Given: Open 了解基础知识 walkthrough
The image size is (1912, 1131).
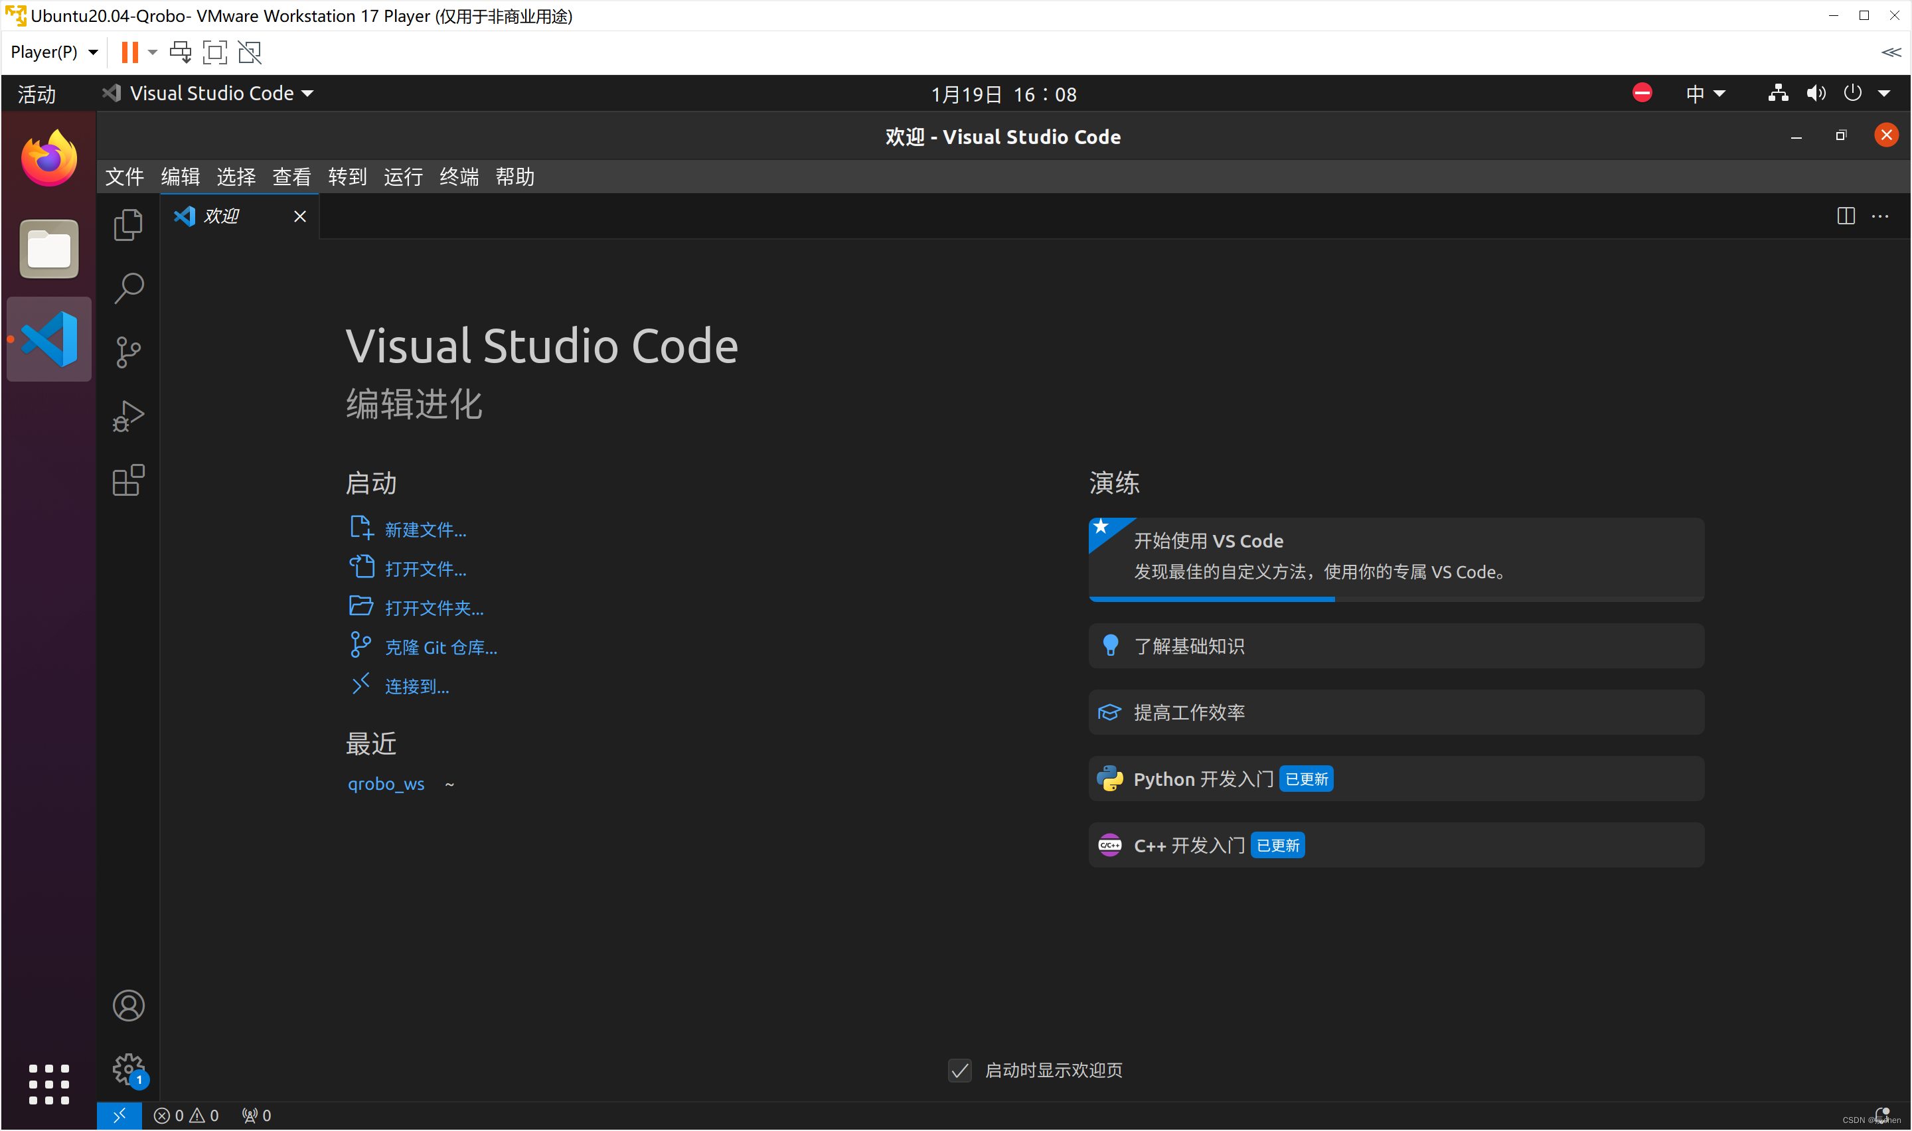Looking at the screenshot, I should point(1396,646).
